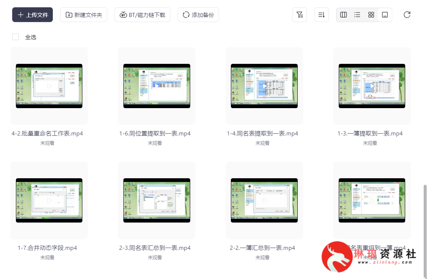Click 未观看 status under 2-2.一簿汇总到一表.mp4

tap(263, 258)
